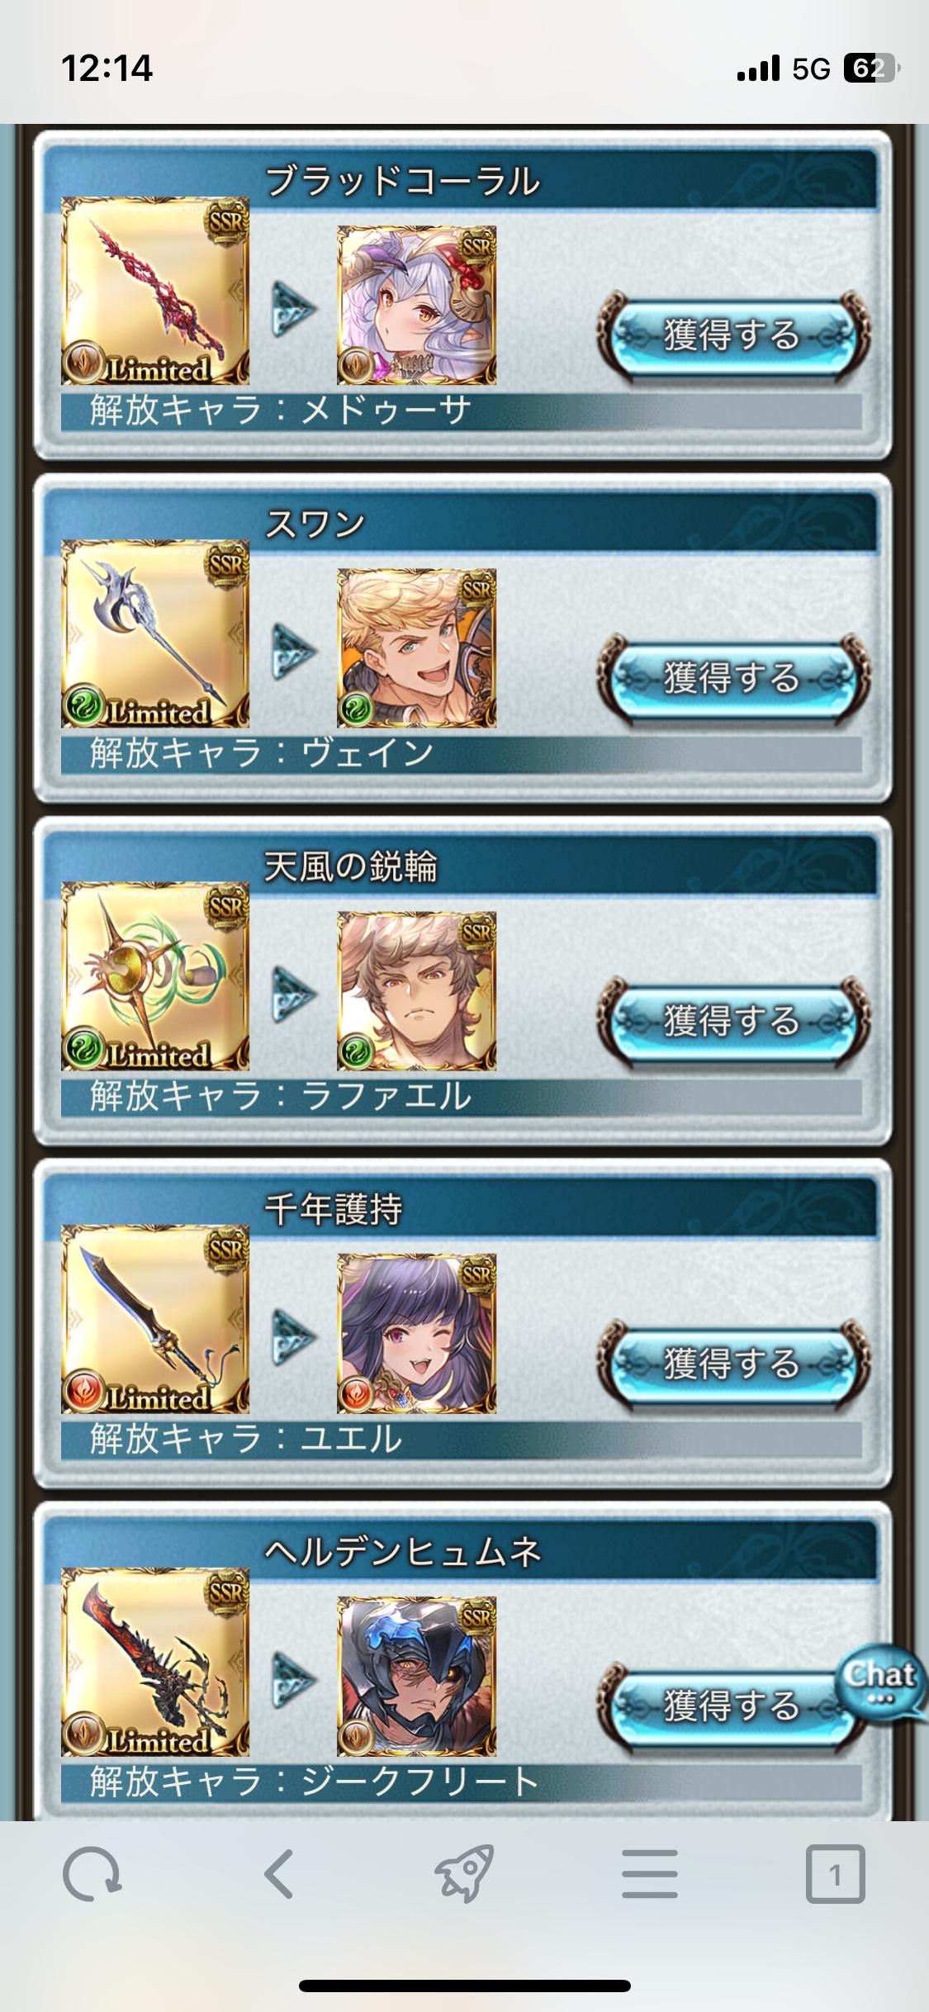Select the スワン axe weapon icon
929x2012 pixels.
point(155,633)
